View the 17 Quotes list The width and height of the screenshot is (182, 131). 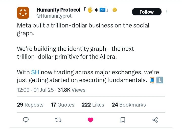click(x=63, y=105)
